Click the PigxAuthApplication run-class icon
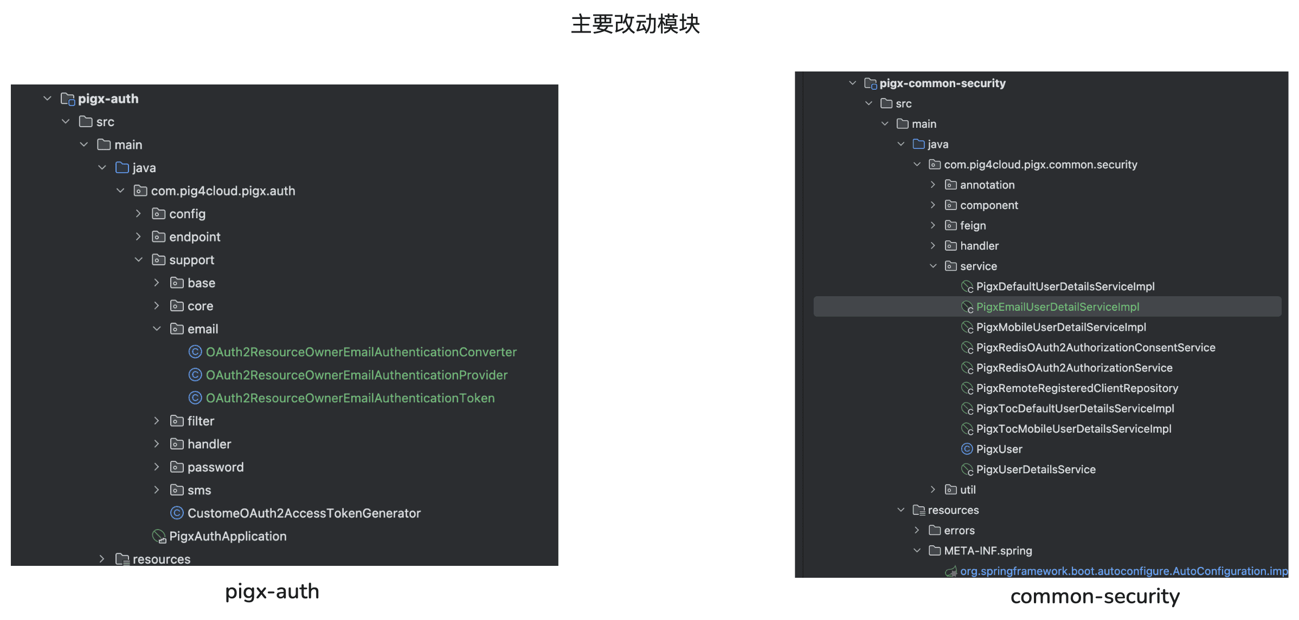Screen dimensions: 1299x620 159,536
